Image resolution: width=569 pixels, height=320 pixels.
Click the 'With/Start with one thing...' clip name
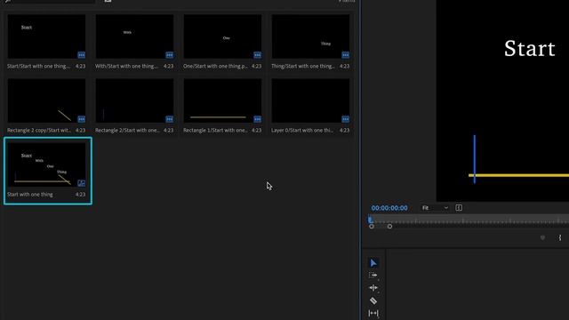pyautogui.click(x=126, y=66)
